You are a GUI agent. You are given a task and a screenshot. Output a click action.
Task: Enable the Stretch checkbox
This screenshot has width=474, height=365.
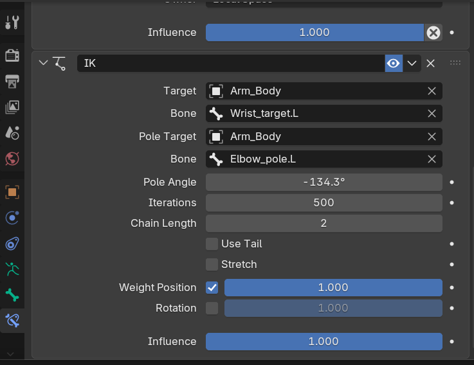pyautogui.click(x=212, y=264)
